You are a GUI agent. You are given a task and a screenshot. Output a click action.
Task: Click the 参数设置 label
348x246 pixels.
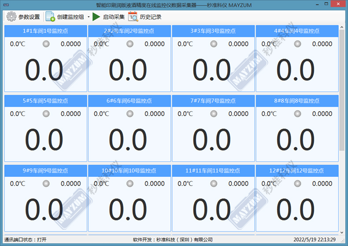[x=29, y=17]
